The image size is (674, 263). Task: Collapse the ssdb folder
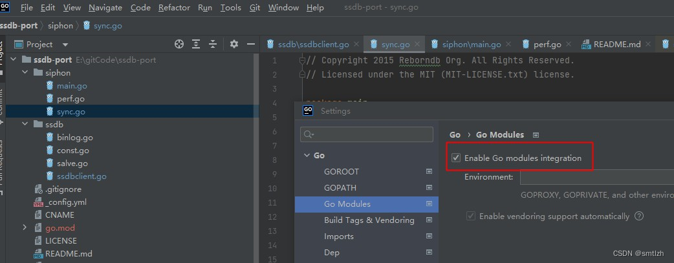[x=25, y=124]
